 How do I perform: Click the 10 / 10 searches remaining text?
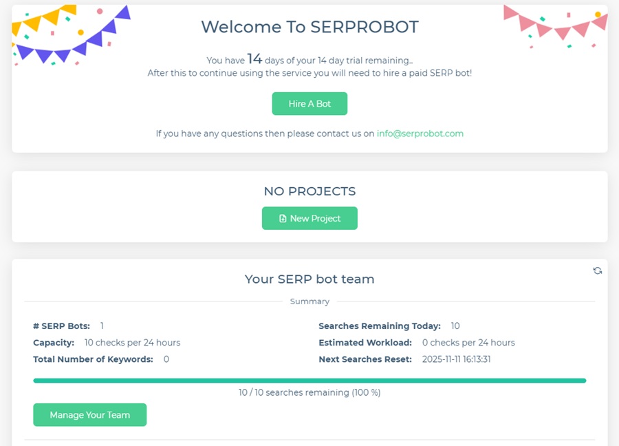309,392
